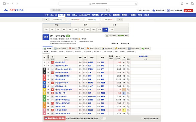Click favorite icon for バースクライ row
The width and height of the screenshot is (196, 122).
coord(128,62)
